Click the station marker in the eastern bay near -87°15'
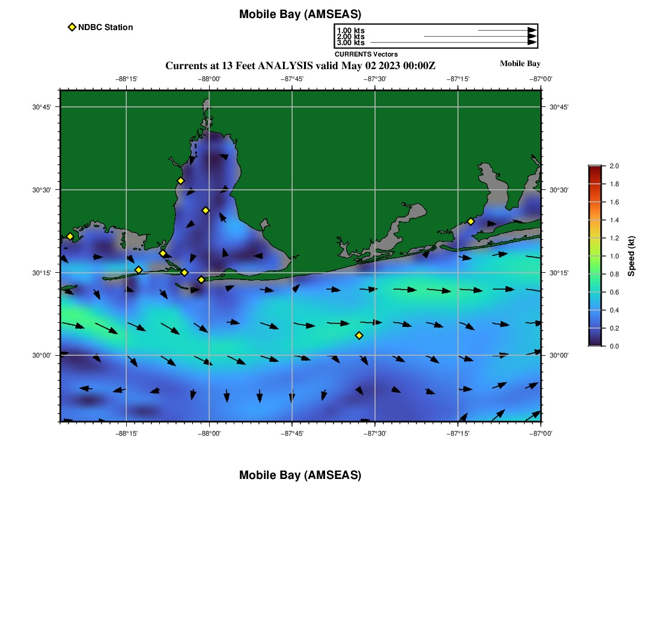Screen dimensions: 661x631 (471, 221)
